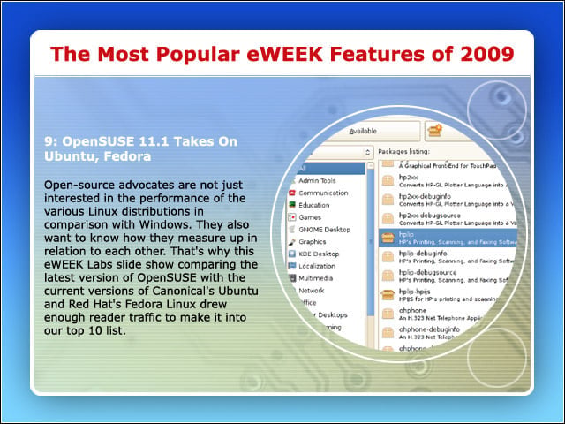565x424 pixels.
Task: Click the hplip-hpijs open box icon
Action: pyautogui.click(x=388, y=294)
